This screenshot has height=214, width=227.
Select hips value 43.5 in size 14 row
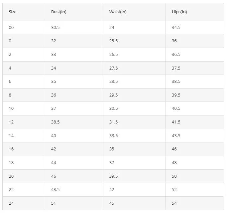point(176,136)
